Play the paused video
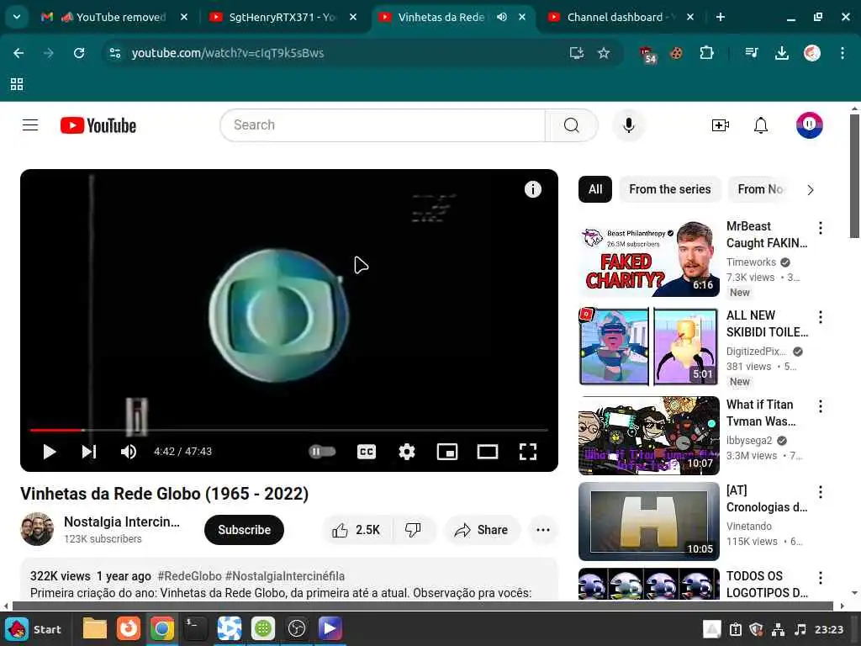Viewport: 861px width, 646px height. (x=50, y=452)
